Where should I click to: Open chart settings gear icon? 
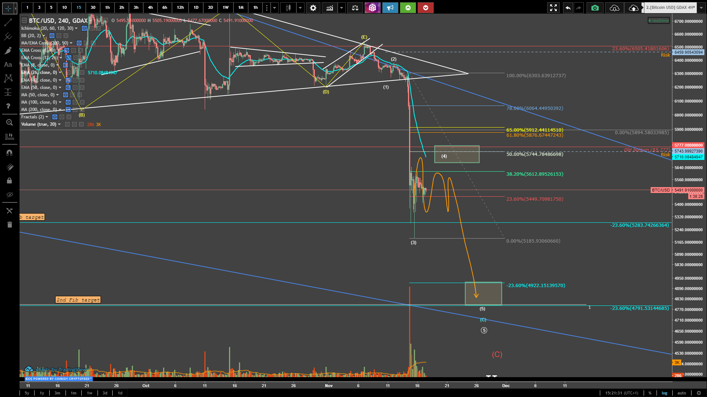[x=313, y=8]
